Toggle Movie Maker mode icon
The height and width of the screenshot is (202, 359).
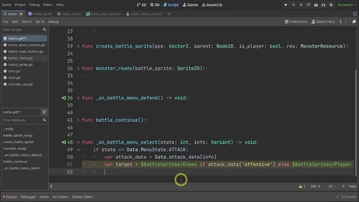tap(331, 4)
